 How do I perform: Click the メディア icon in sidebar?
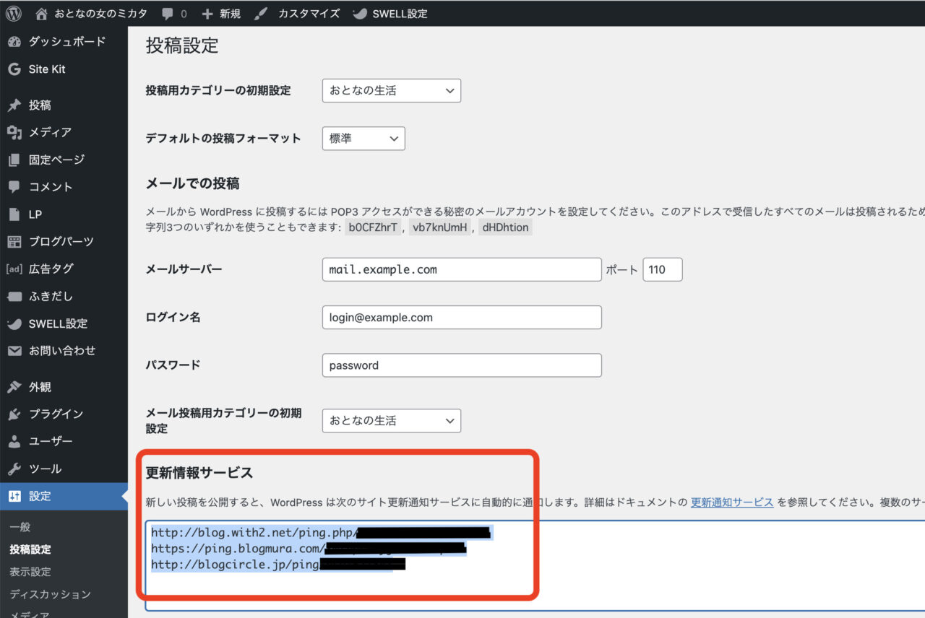coord(14,132)
